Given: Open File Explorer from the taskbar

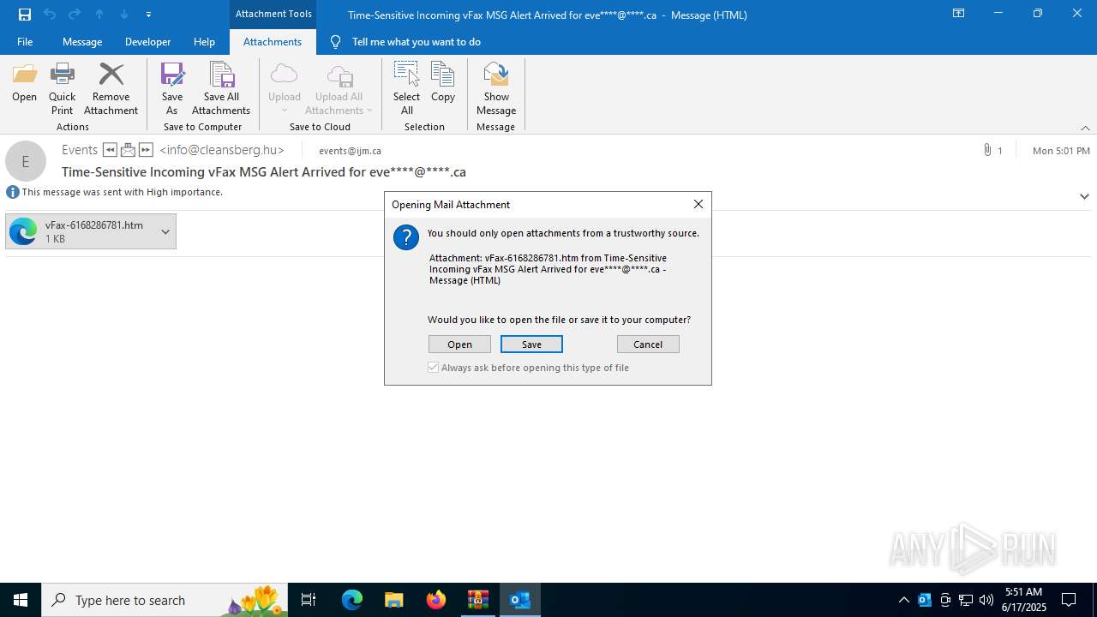Looking at the screenshot, I should click(x=394, y=600).
